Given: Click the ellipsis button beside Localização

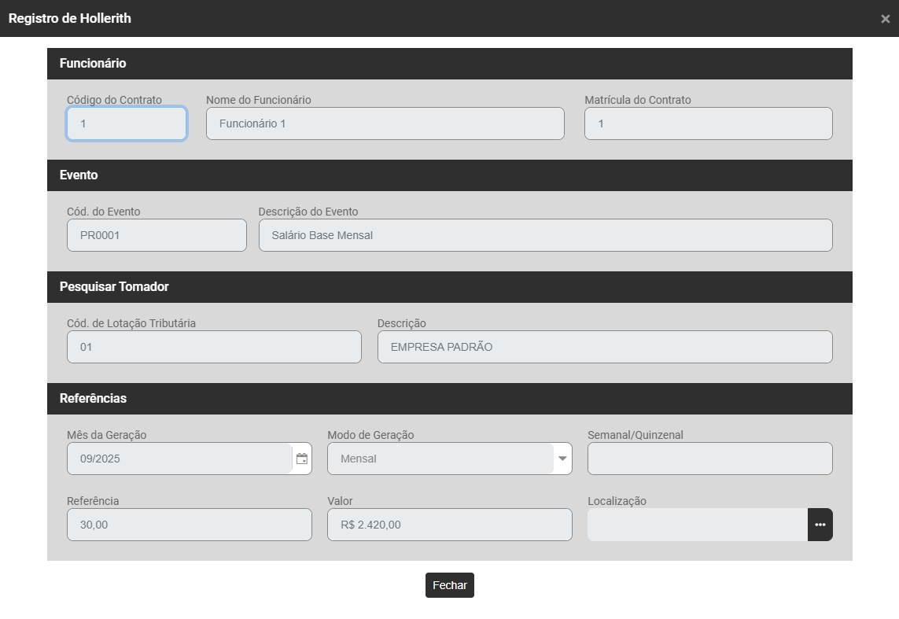Looking at the screenshot, I should pos(820,525).
